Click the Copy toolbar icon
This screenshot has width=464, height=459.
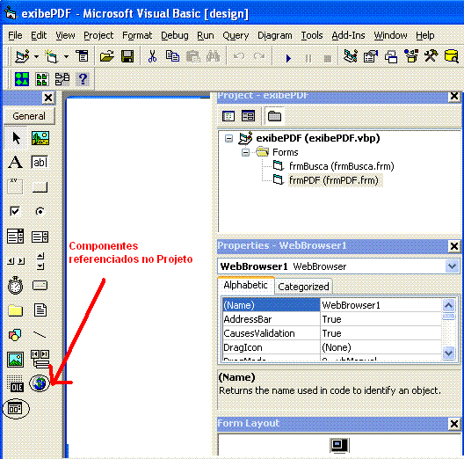pos(172,56)
